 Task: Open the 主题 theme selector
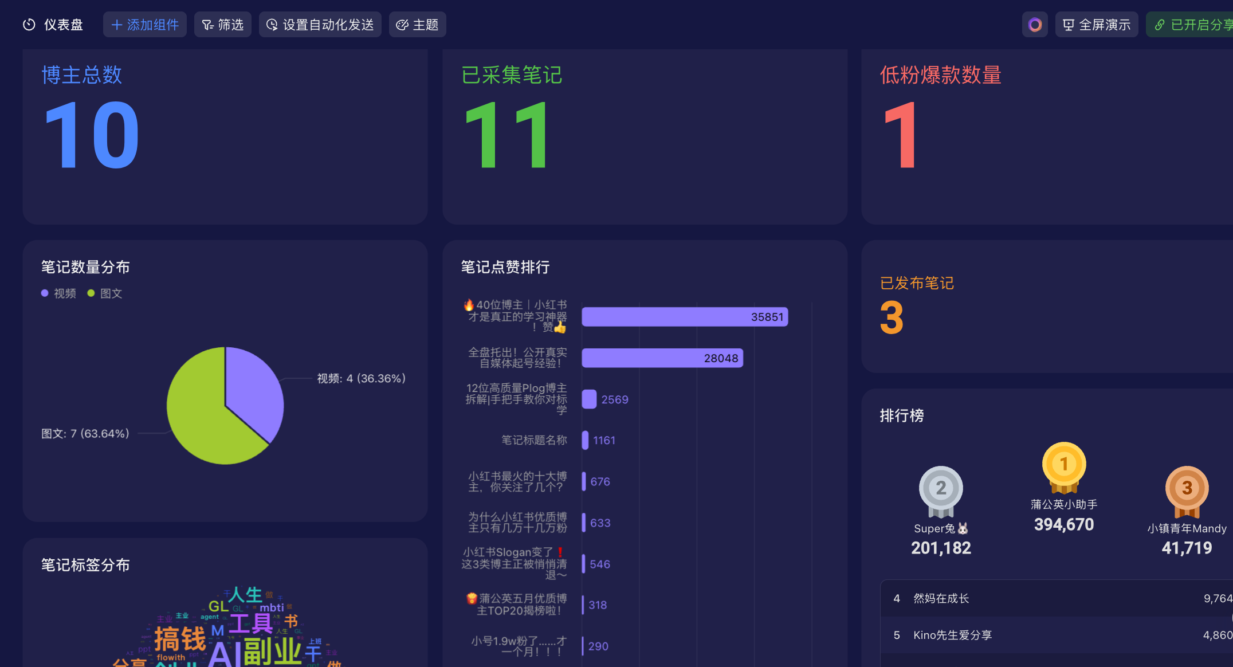[x=418, y=25]
